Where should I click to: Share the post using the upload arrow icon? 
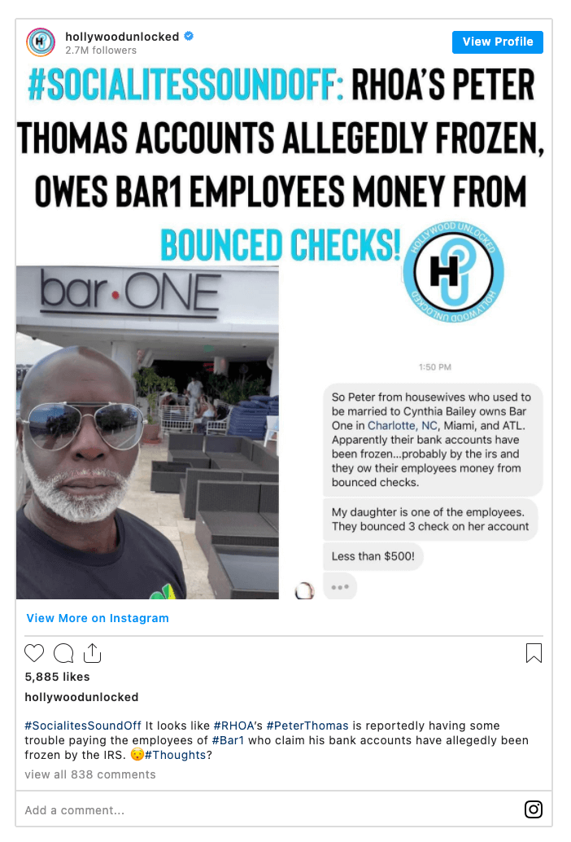click(x=92, y=653)
